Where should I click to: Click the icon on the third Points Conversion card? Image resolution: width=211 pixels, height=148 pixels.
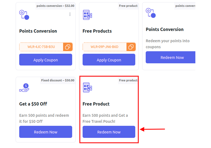point(151,13)
